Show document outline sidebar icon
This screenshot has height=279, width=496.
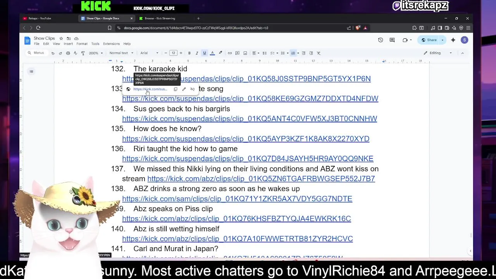pyautogui.click(x=31, y=71)
